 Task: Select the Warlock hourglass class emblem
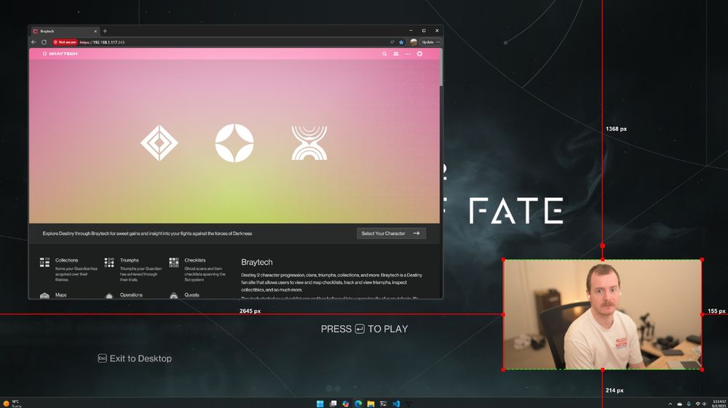point(309,143)
